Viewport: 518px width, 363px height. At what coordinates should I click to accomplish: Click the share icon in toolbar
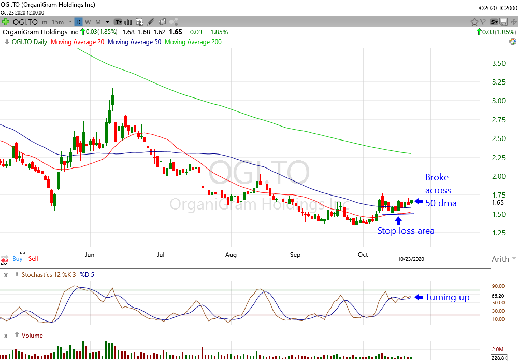pos(174,22)
